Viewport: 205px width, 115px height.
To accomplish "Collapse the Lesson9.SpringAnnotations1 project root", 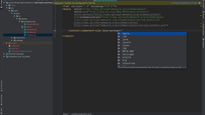I will coord(4,3).
